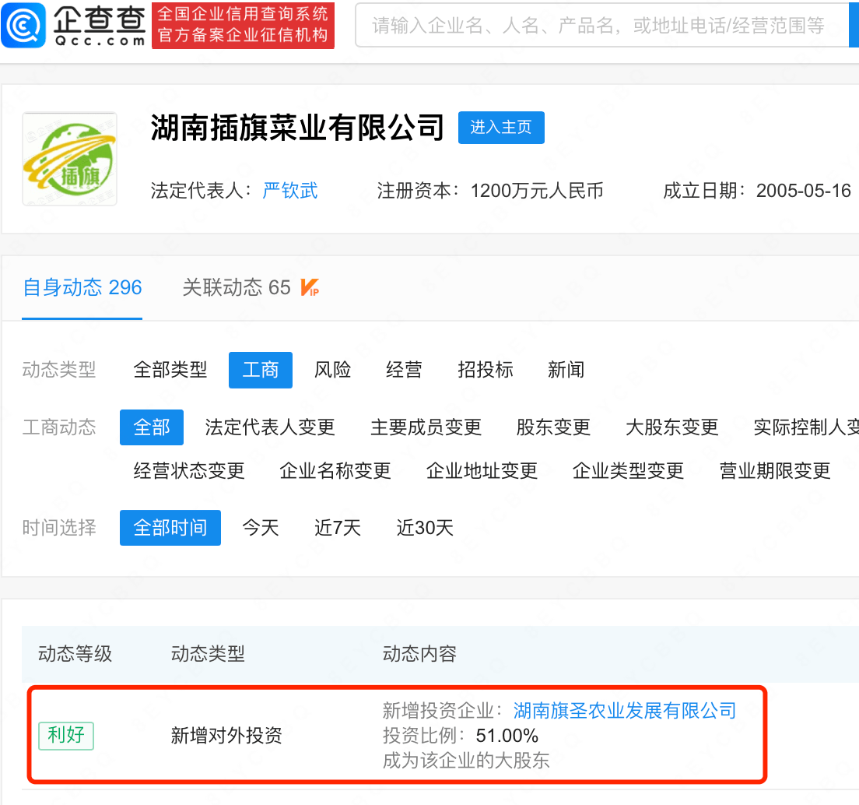Select 全部类型 dynamic type filter
This screenshot has width=859, height=805.
[170, 370]
